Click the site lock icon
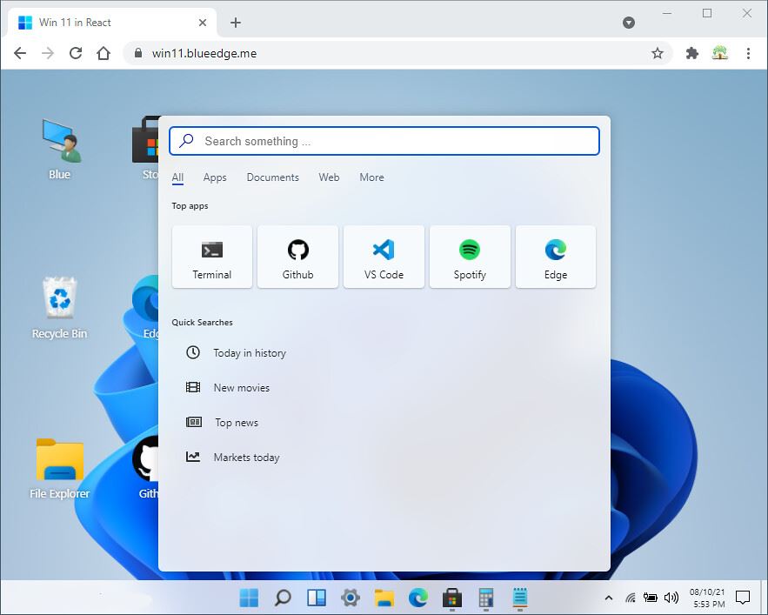The width and height of the screenshot is (768, 615). (x=138, y=53)
